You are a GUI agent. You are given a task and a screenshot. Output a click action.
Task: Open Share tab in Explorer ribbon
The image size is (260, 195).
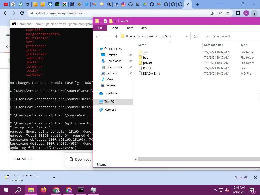[129, 28]
